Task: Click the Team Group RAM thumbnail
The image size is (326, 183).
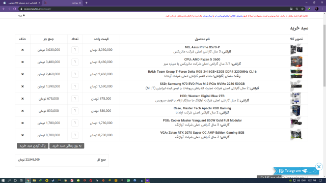Action: (x=296, y=74)
